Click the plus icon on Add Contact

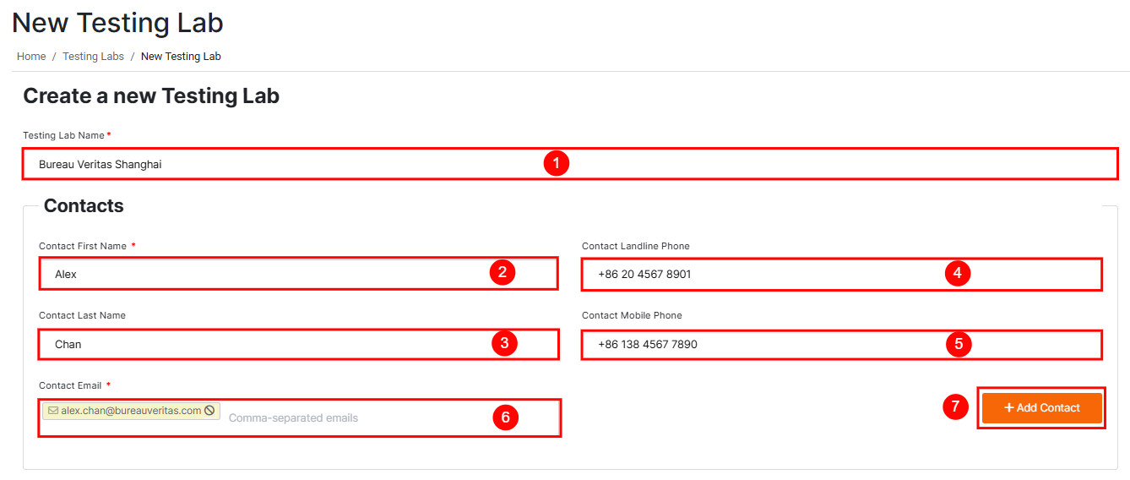(1008, 408)
